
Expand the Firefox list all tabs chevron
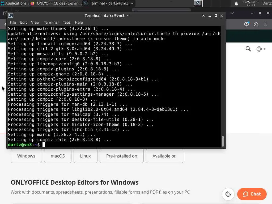point(232,13)
